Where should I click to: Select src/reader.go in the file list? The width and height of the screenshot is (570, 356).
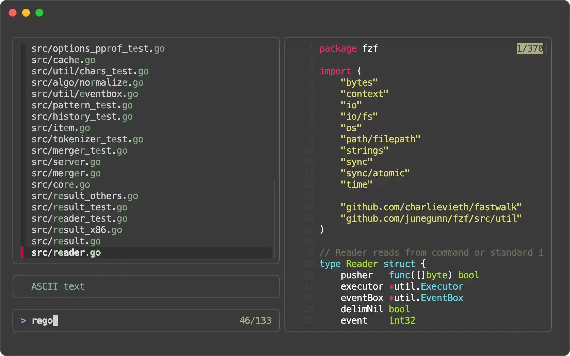[x=66, y=252]
